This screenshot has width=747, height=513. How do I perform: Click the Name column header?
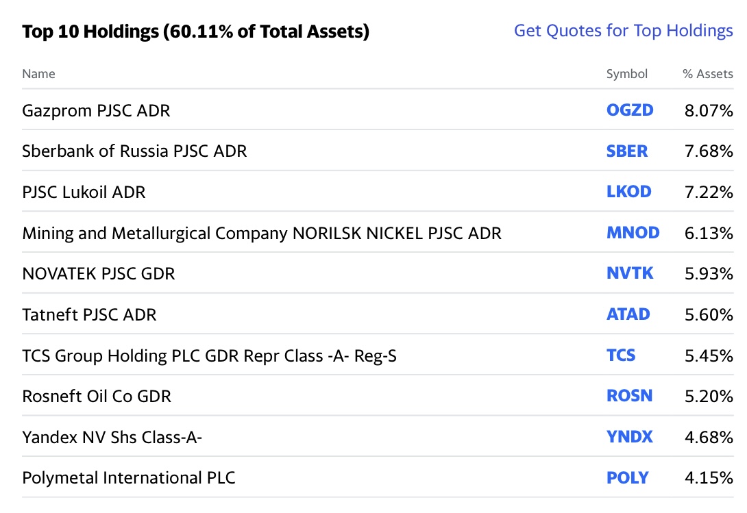[38, 74]
